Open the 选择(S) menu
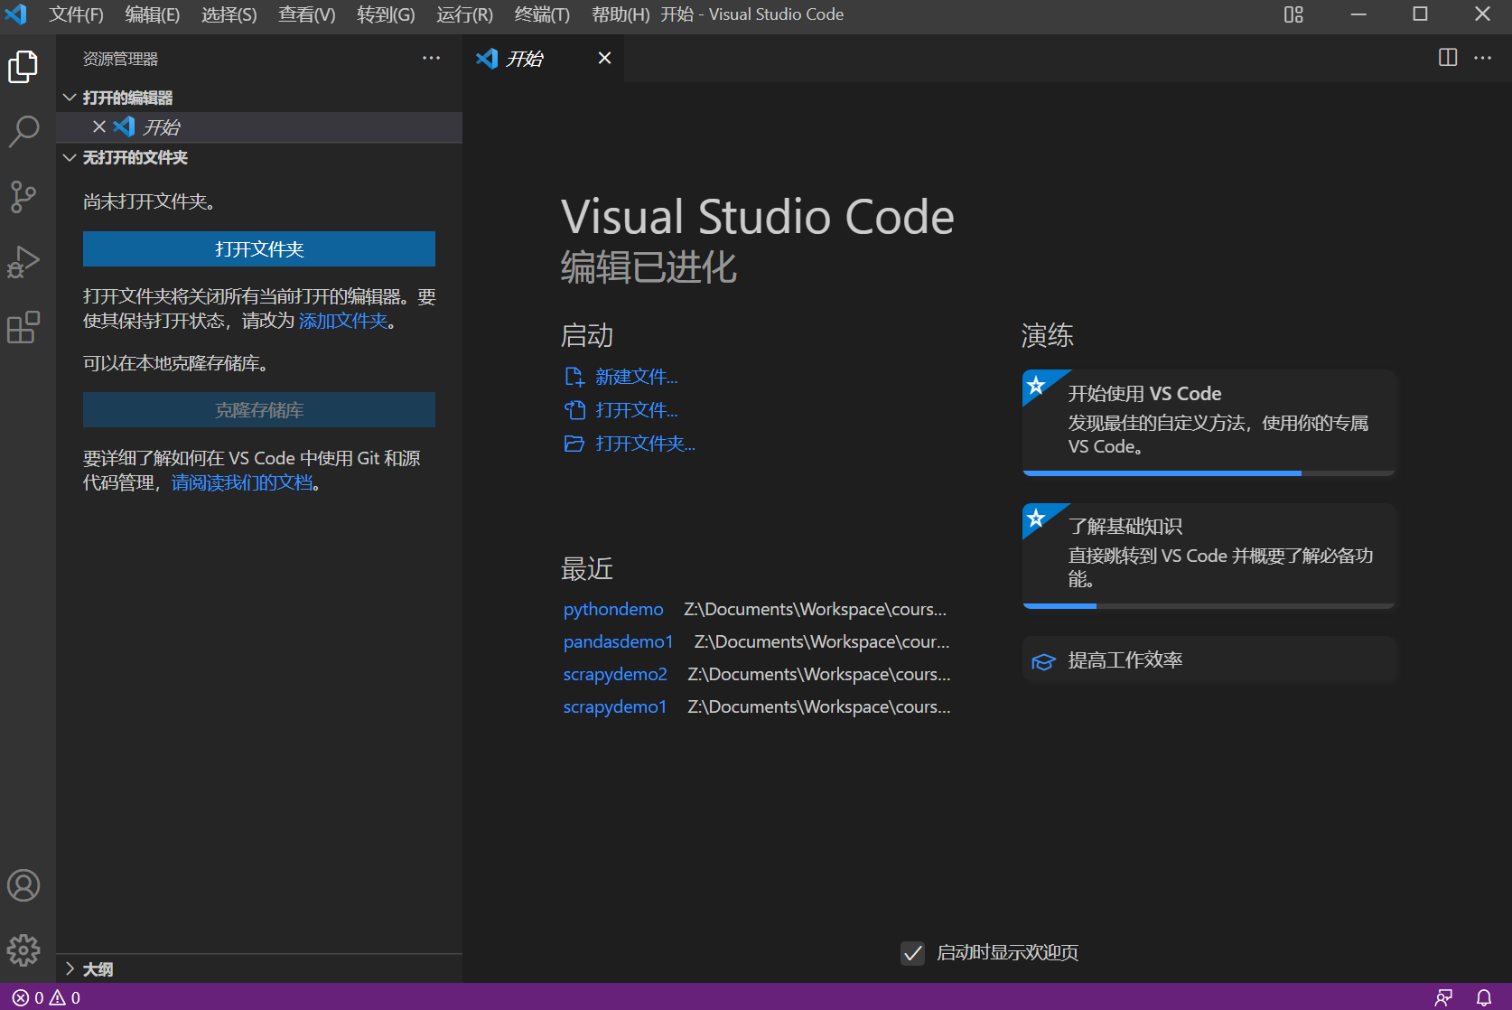 pyautogui.click(x=229, y=14)
